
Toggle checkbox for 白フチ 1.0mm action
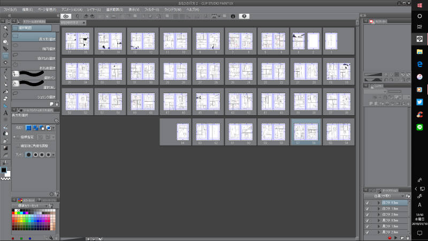[367, 208]
